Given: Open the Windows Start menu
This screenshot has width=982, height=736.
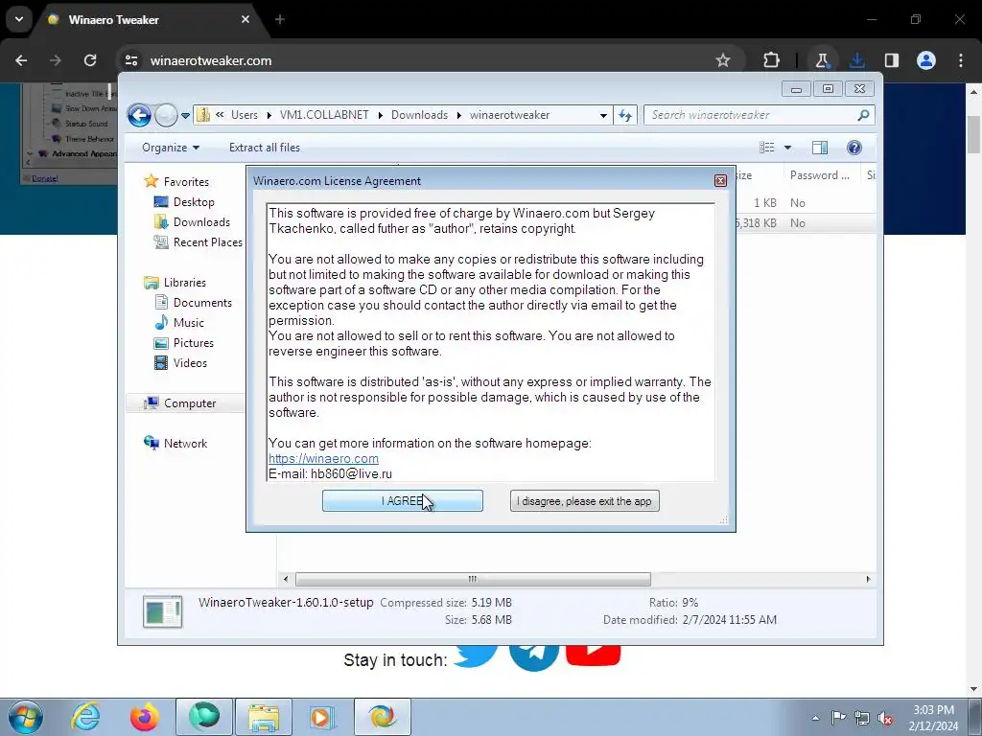Looking at the screenshot, I should point(26,717).
